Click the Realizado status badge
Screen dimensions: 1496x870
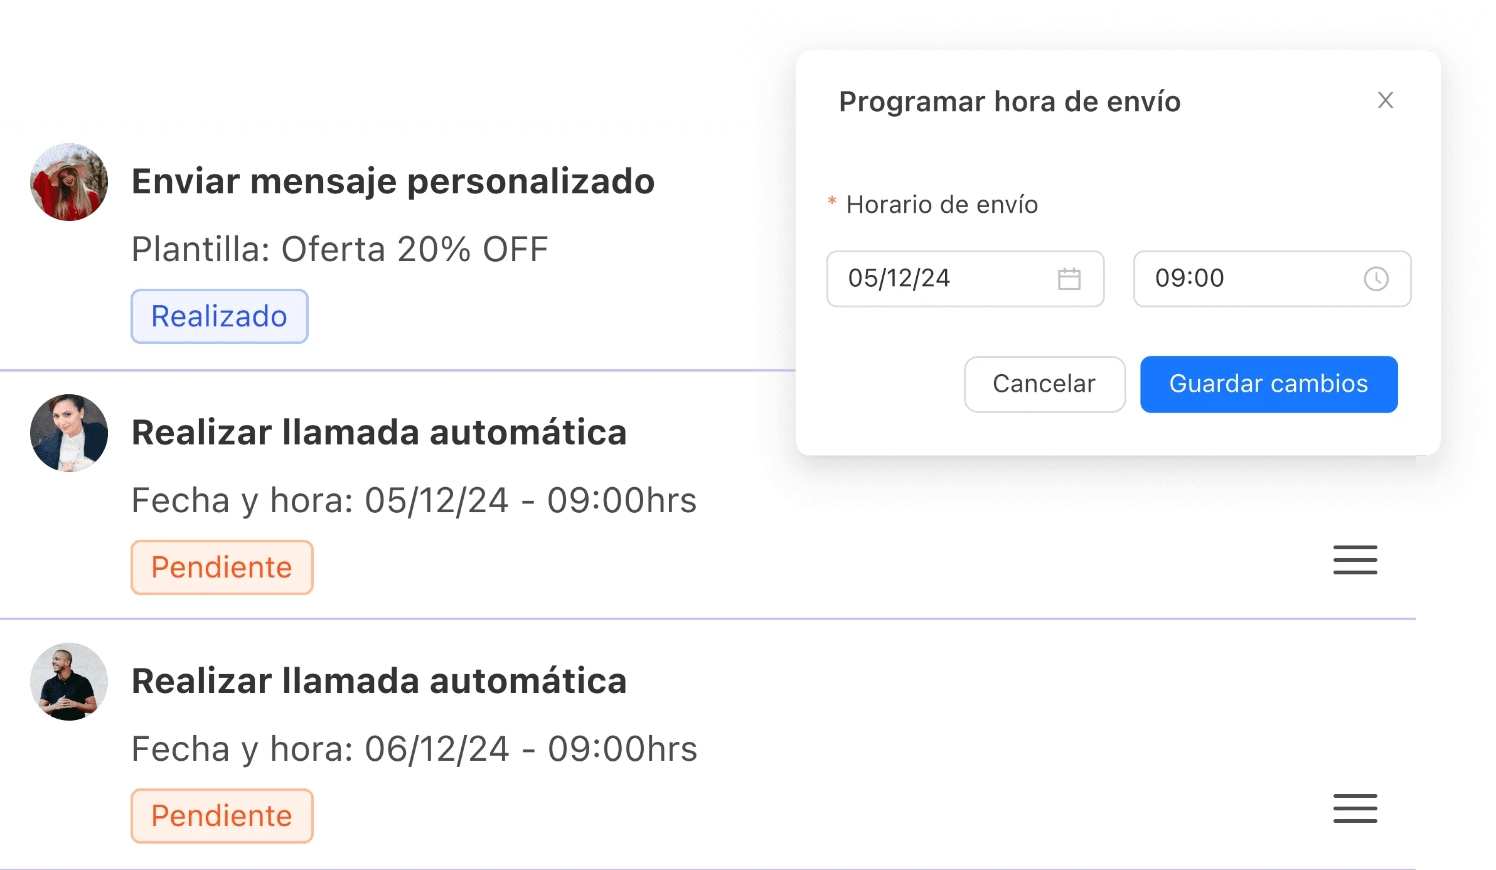click(220, 316)
